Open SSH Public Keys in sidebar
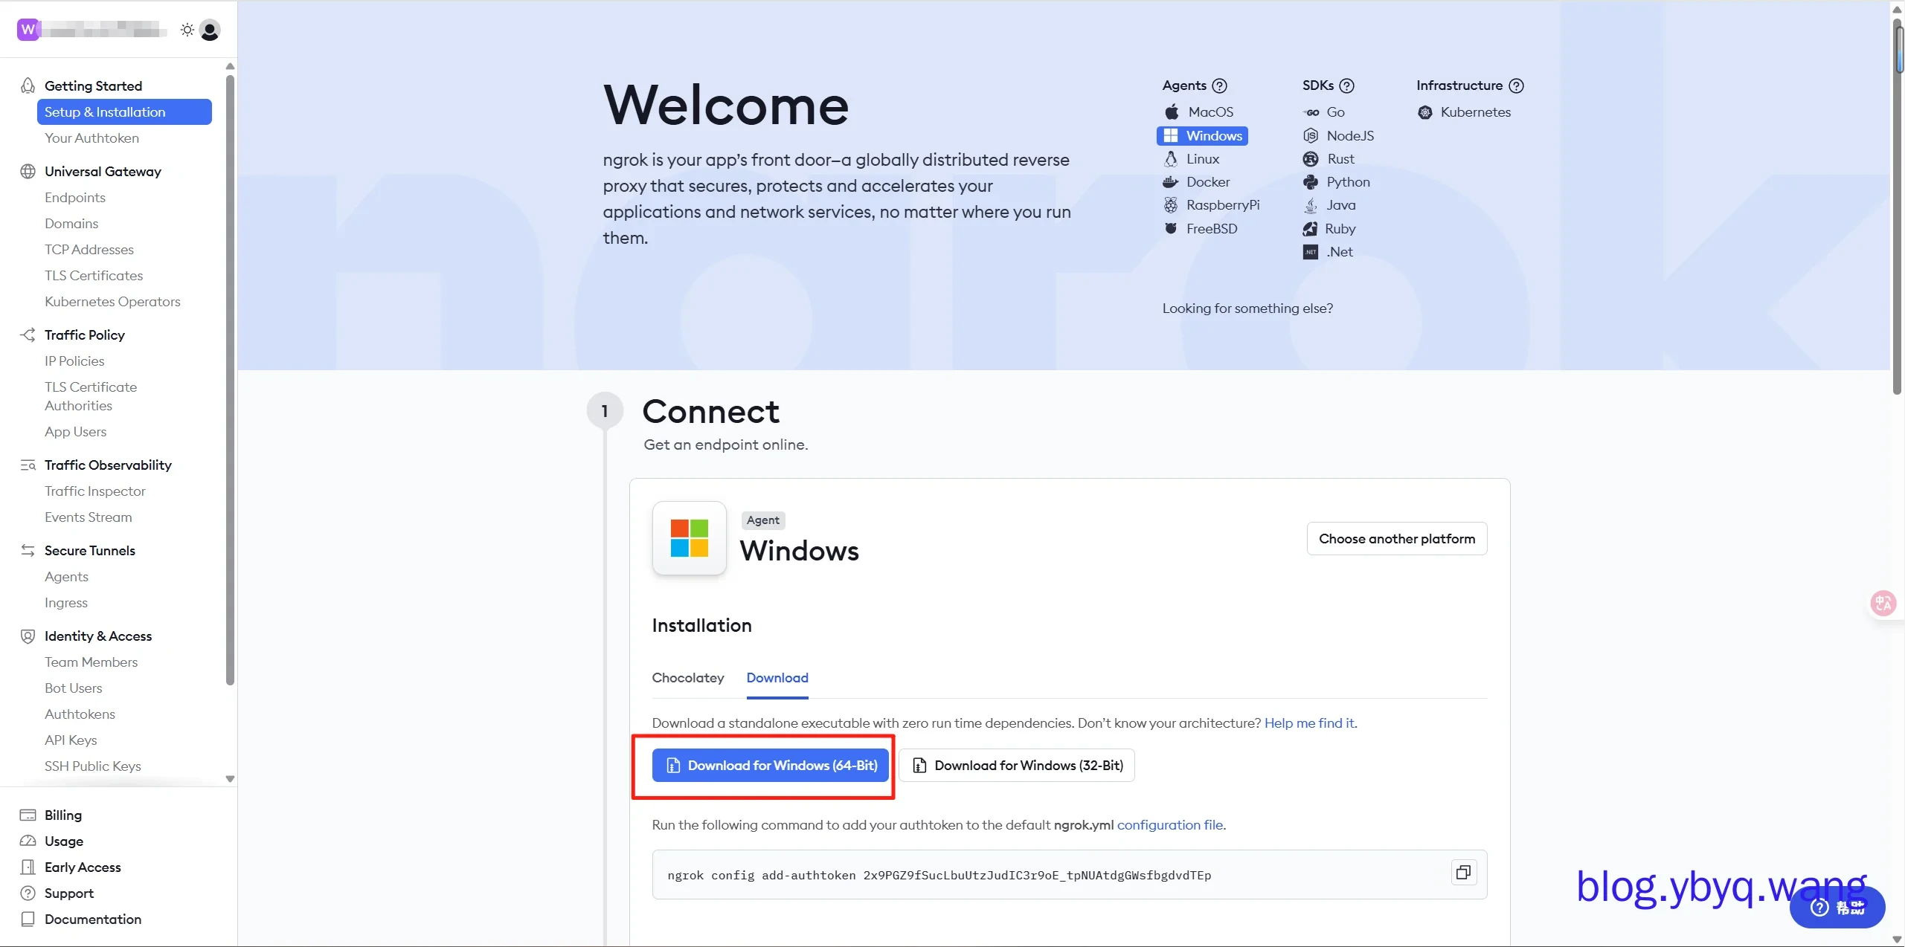 [x=93, y=766]
